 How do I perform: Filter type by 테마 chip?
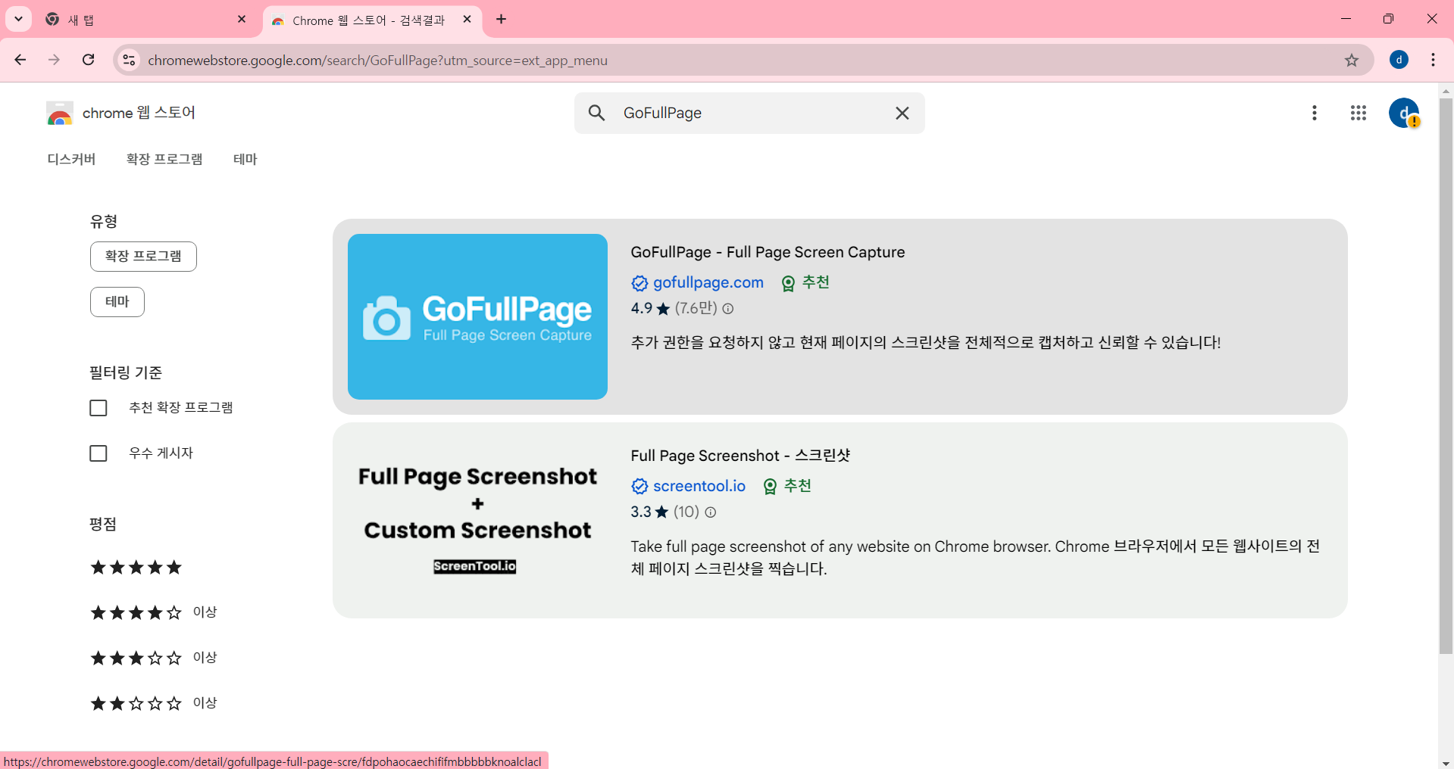(x=117, y=302)
